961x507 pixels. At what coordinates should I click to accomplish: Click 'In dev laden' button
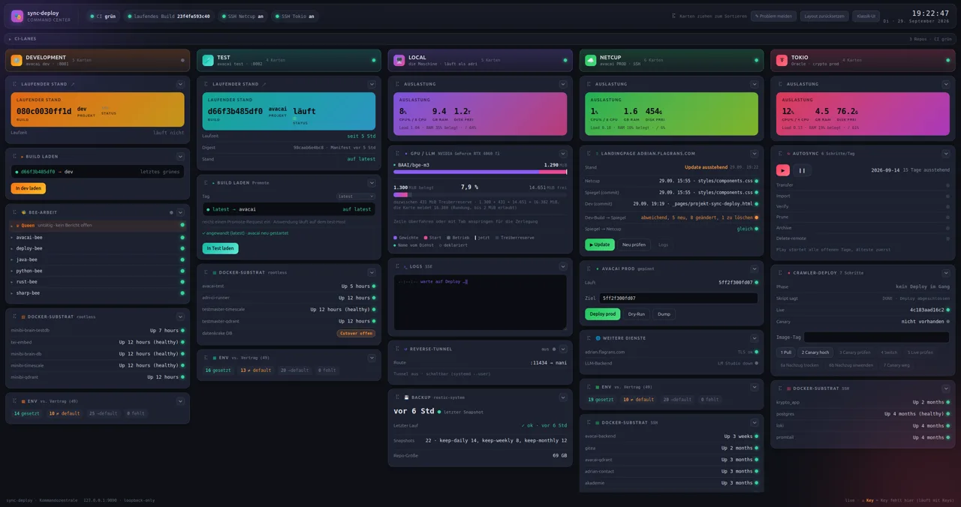28,188
